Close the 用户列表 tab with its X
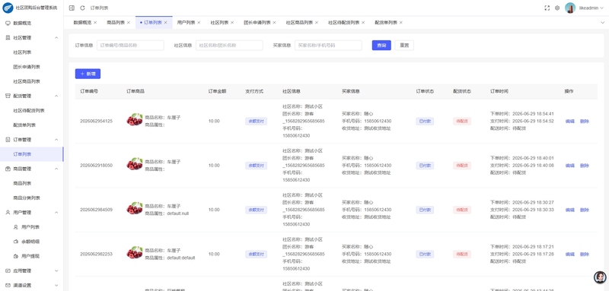Viewport: 609px width, 291px height. [x=199, y=23]
